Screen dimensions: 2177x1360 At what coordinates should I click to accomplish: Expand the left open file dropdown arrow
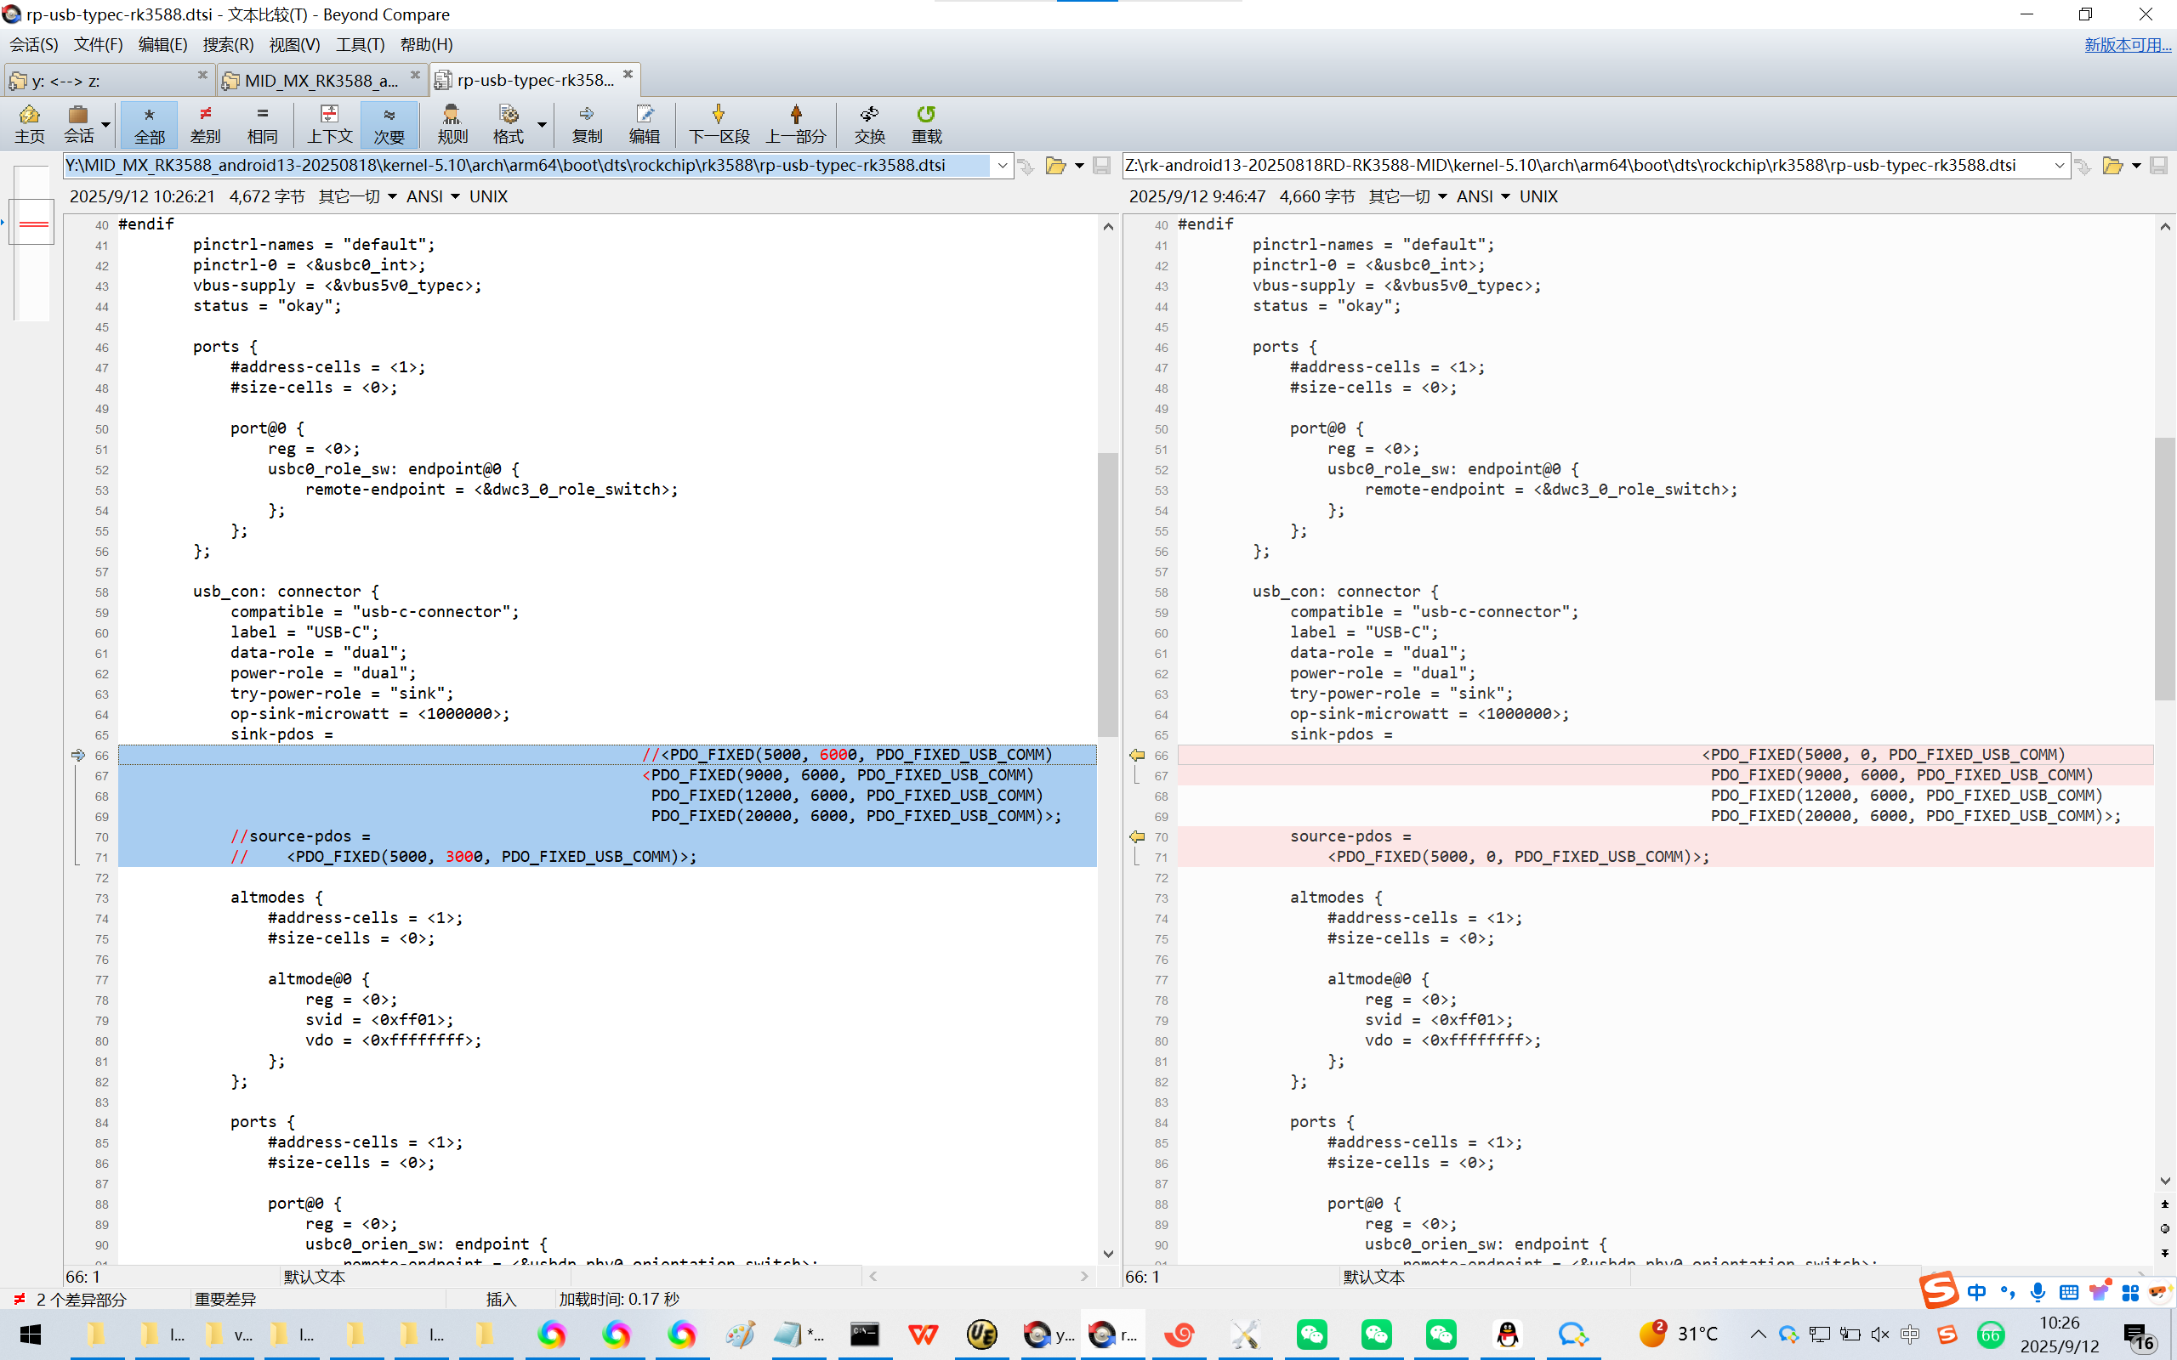(1078, 166)
